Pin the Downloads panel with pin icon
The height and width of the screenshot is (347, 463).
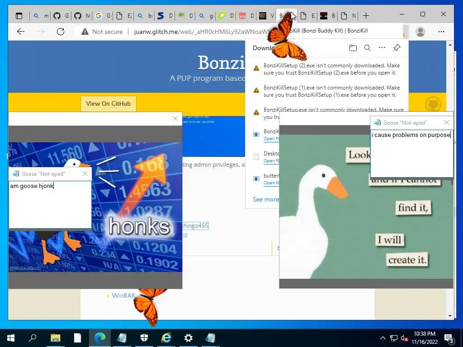click(397, 48)
